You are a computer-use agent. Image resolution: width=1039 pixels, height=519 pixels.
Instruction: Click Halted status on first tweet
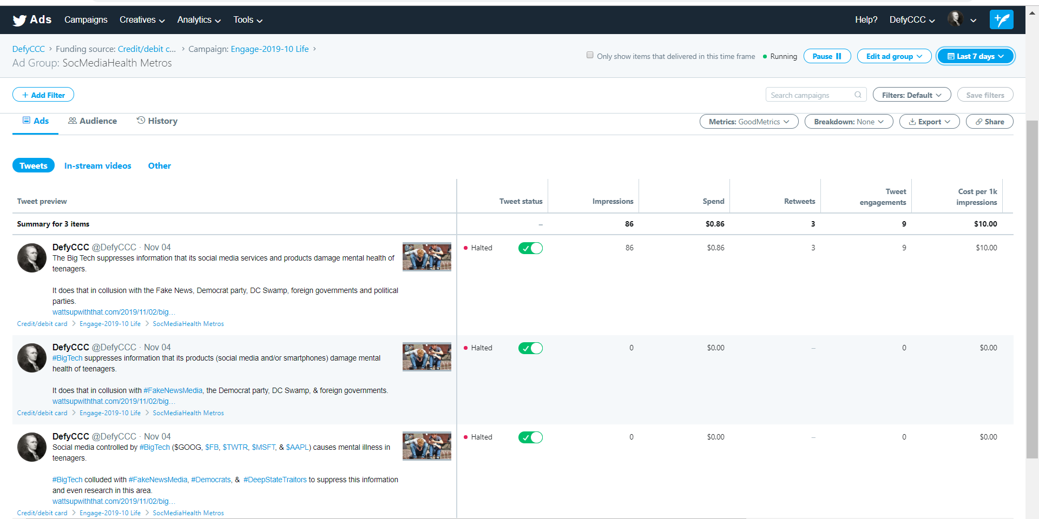(x=478, y=248)
